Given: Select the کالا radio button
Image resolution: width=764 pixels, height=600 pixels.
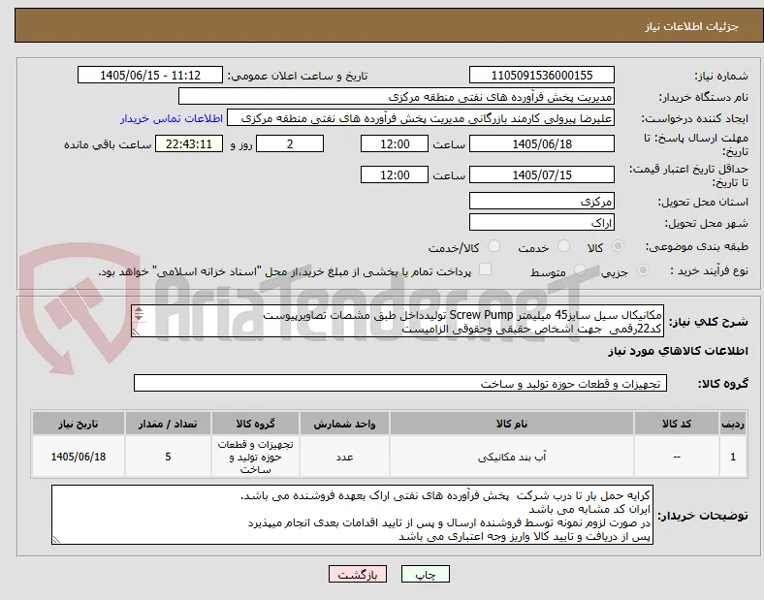Looking at the screenshot, I should (x=618, y=246).
